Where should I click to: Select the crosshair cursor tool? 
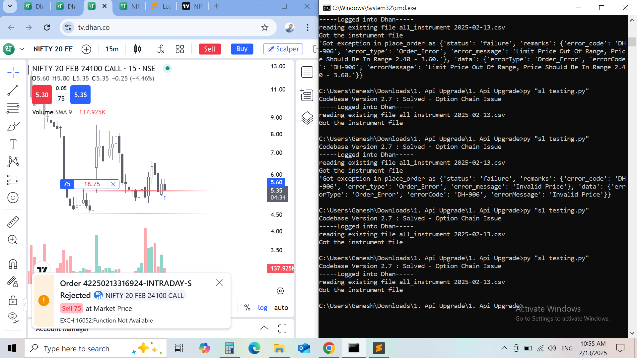pyautogui.click(x=13, y=72)
